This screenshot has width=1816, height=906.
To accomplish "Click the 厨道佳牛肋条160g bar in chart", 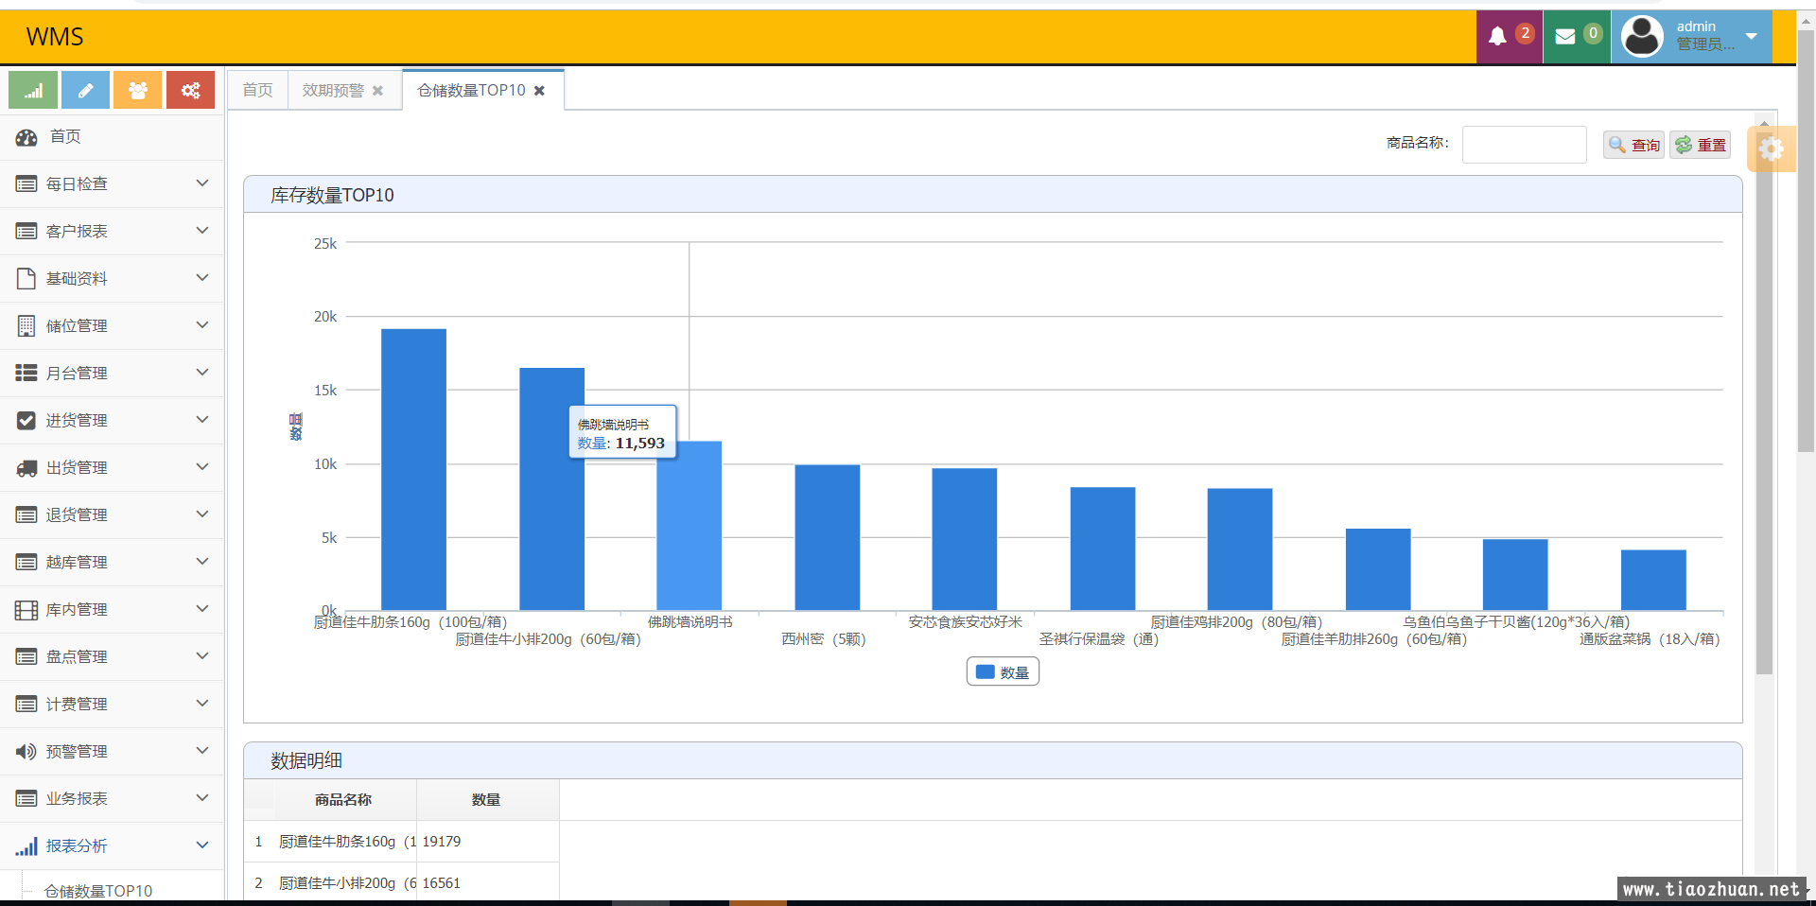I will 413,470.
